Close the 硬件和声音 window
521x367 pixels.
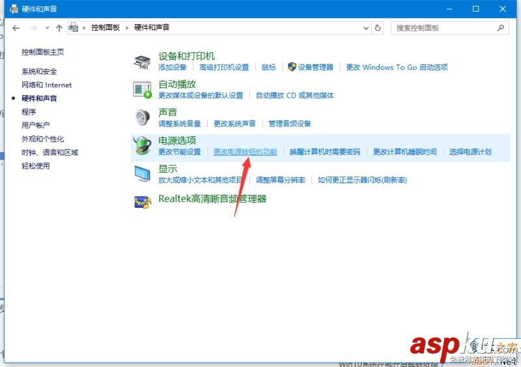[503, 9]
